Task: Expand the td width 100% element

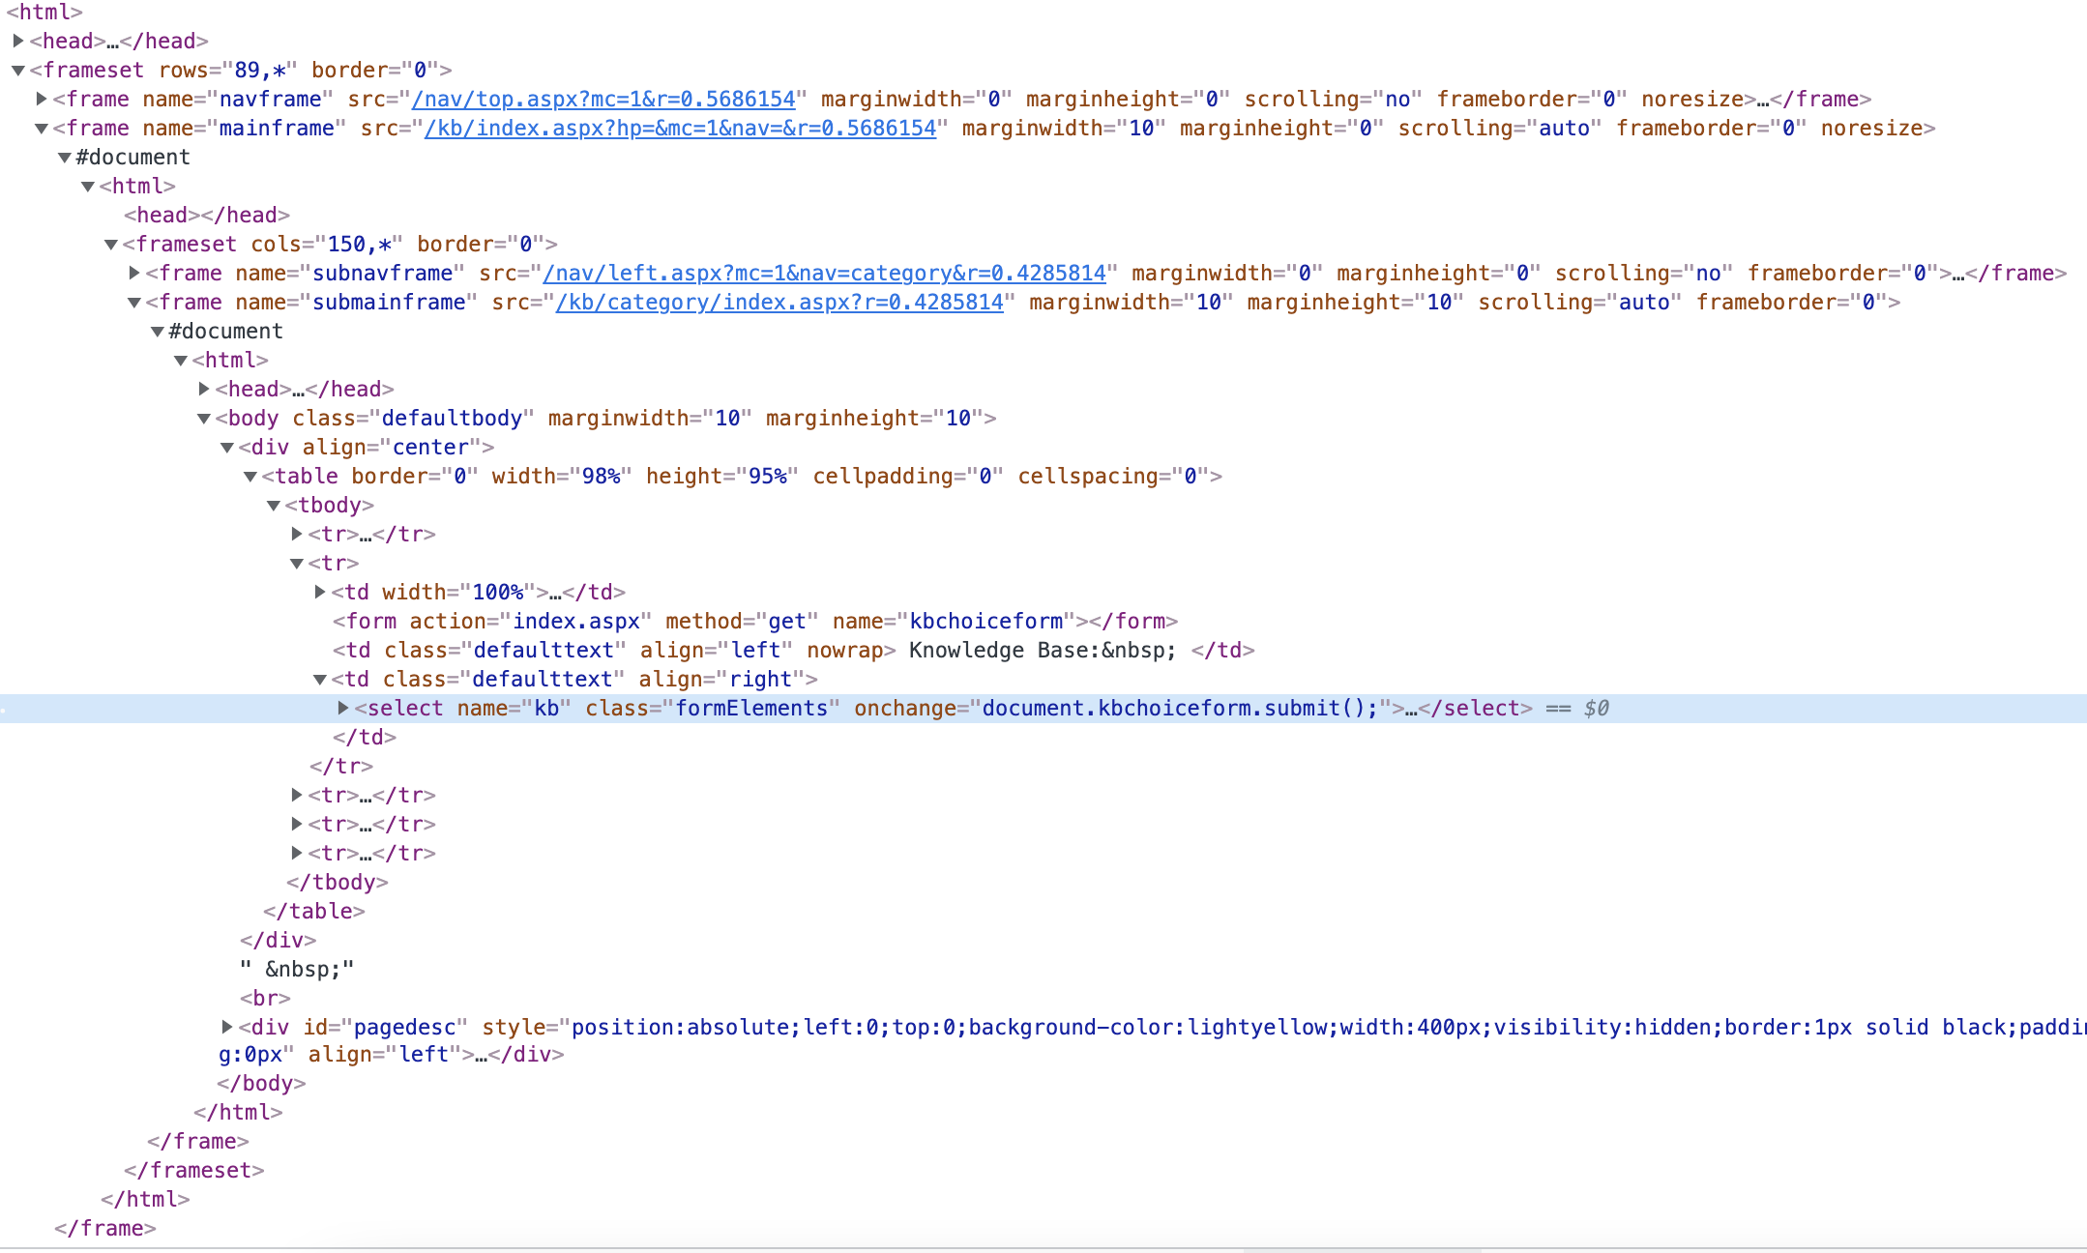Action: pos(319,592)
